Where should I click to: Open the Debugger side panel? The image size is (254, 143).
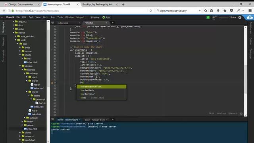coord(250,54)
